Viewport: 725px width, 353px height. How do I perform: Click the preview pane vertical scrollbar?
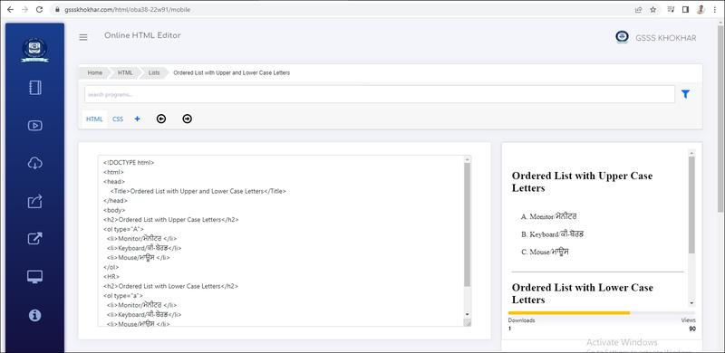point(691,205)
